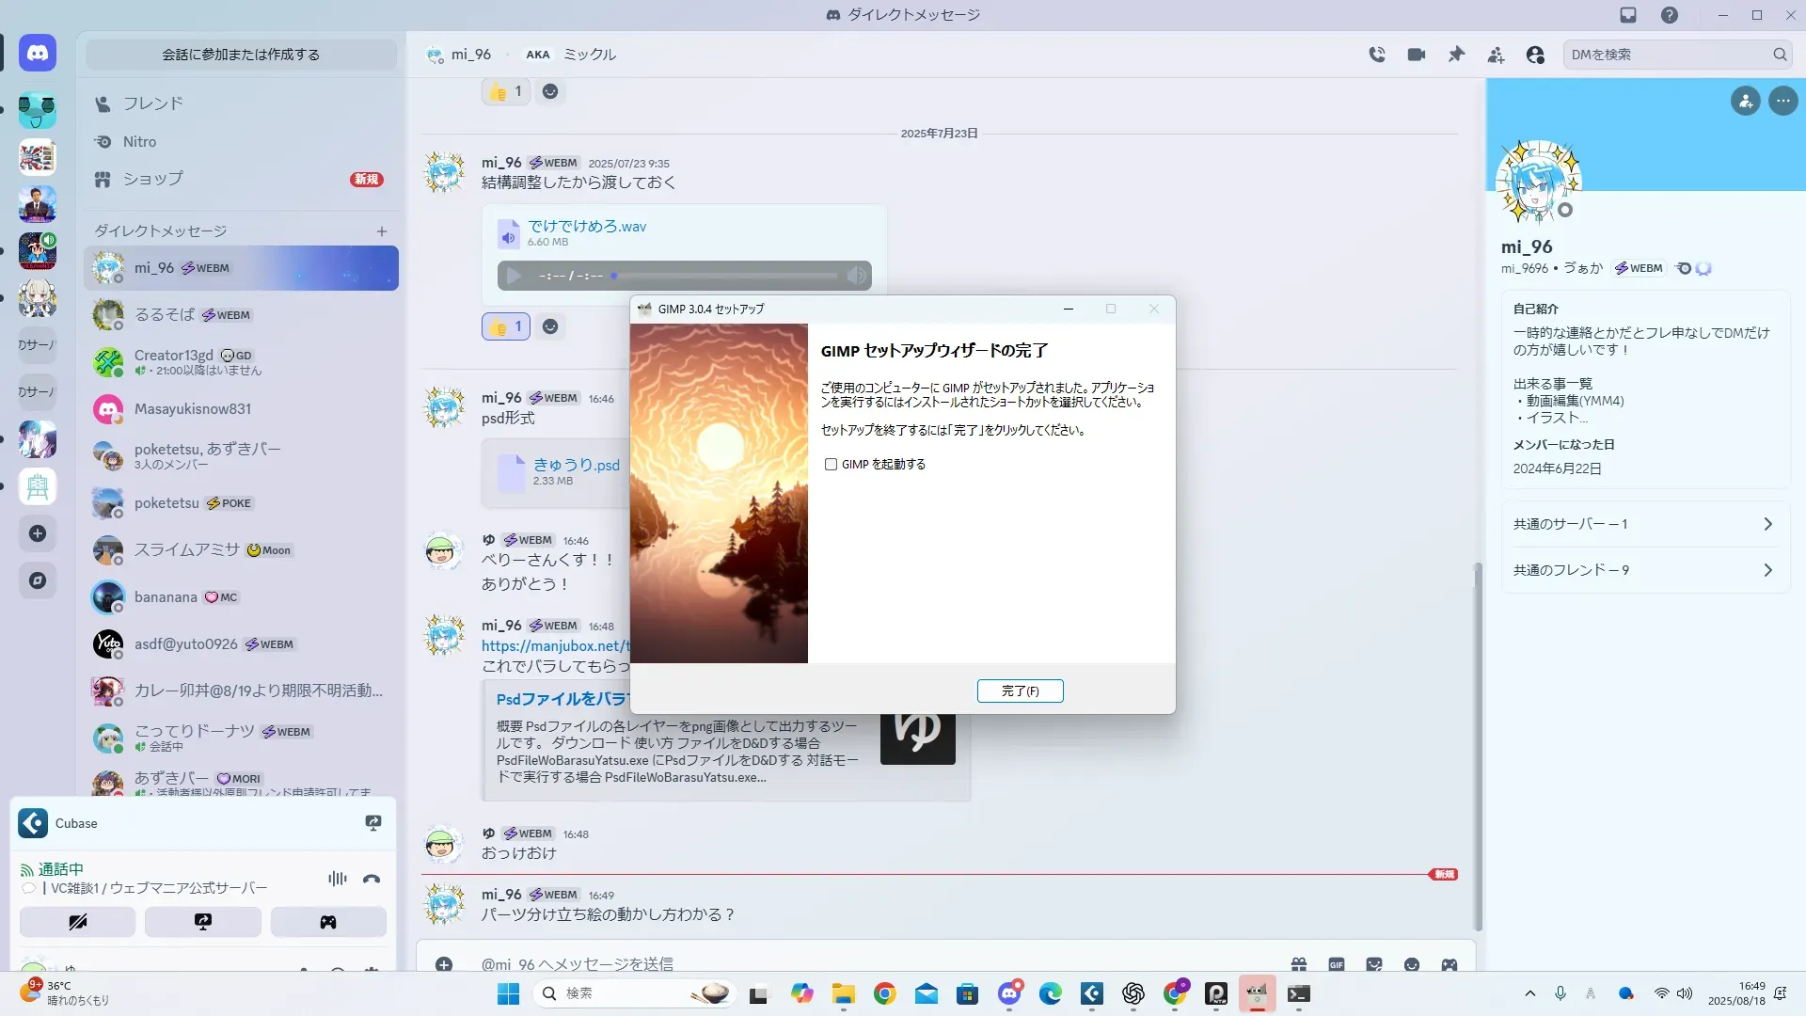The height and width of the screenshot is (1016, 1806).
Task: Hide the user profile panel icon
Action: (1535, 55)
